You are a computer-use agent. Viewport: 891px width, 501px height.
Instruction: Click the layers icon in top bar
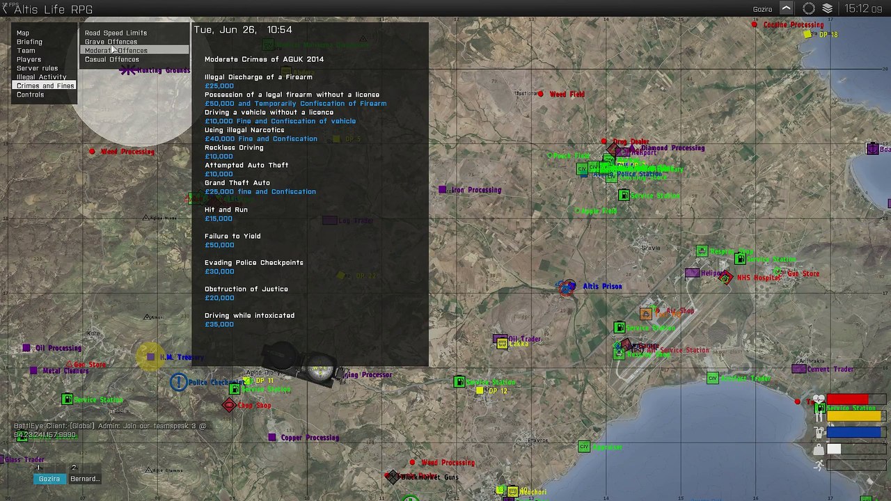tap(828, 8)
